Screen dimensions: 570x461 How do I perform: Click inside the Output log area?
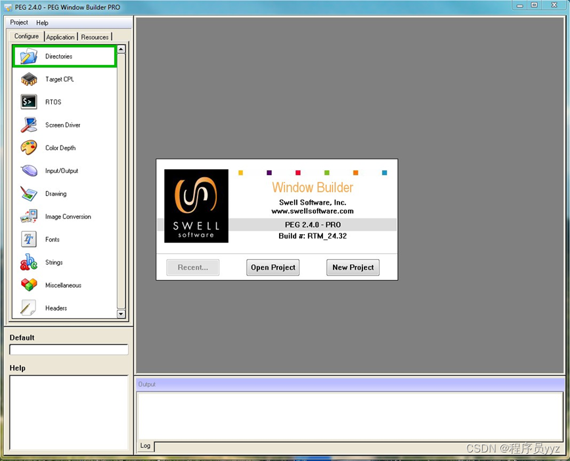tap(350, 416)
